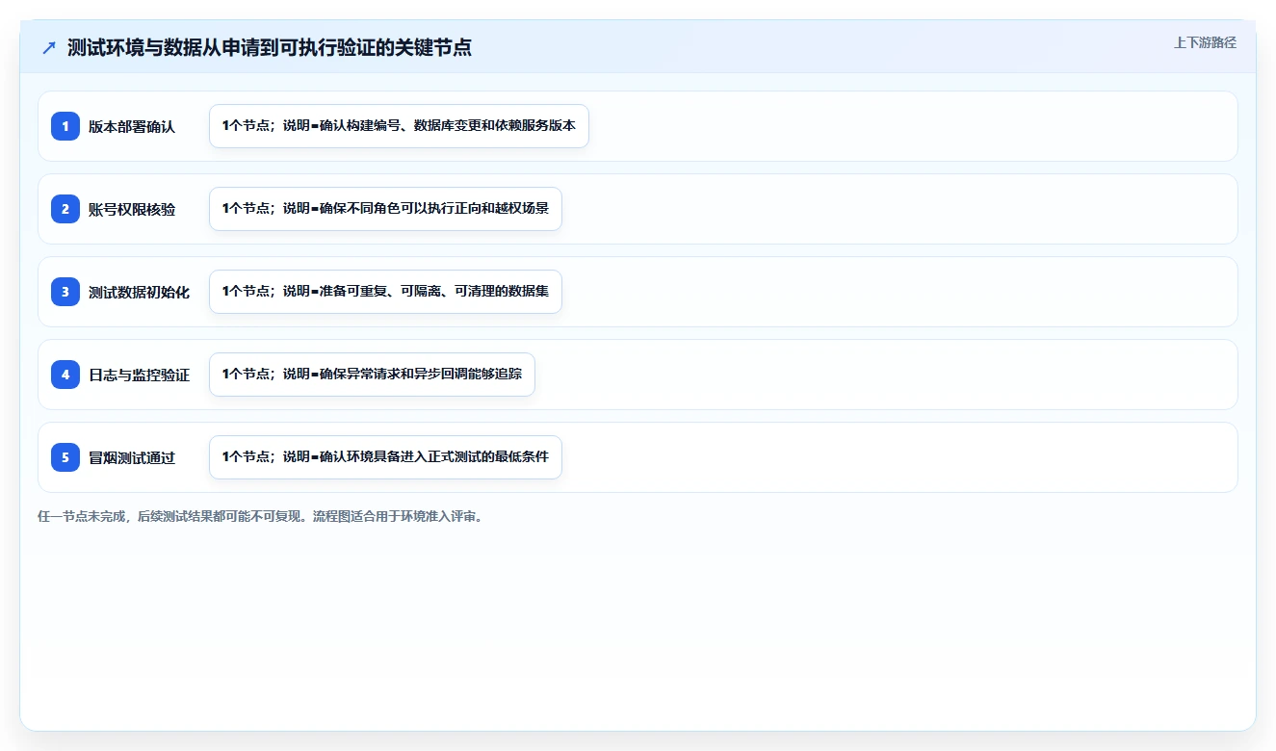Click the footer note 任一节点未完成
The image size is (1276, 751).
pyautogui.click(x=260, y=516)
